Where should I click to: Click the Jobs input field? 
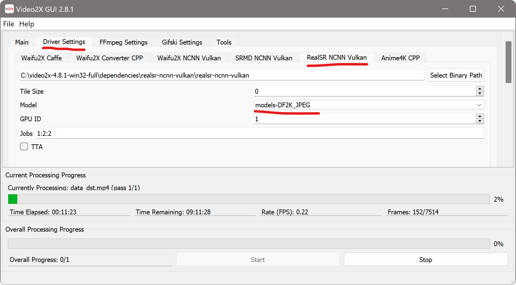[260, 133]
